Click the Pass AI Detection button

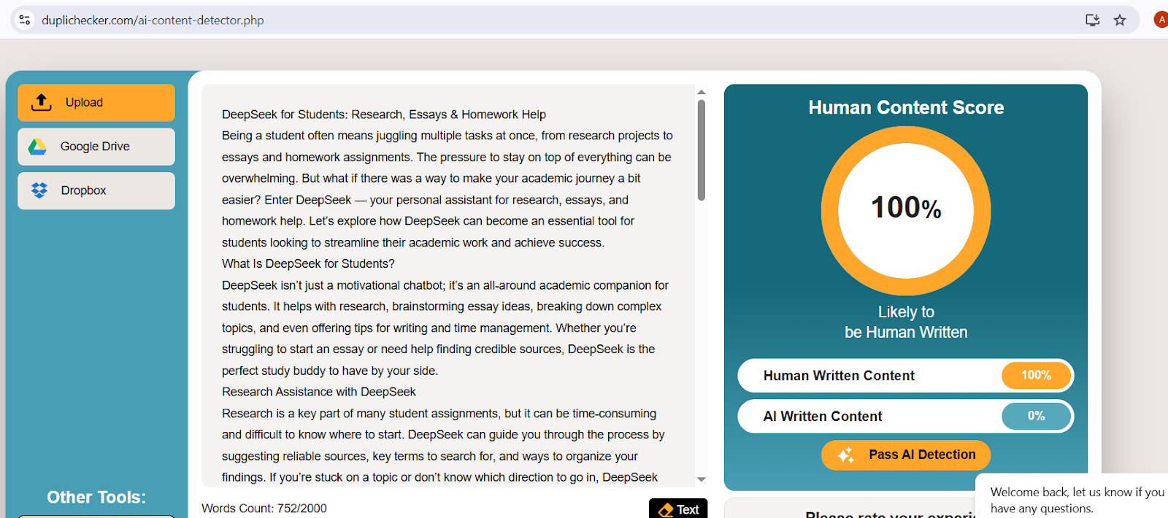click(x=905, y=455)
